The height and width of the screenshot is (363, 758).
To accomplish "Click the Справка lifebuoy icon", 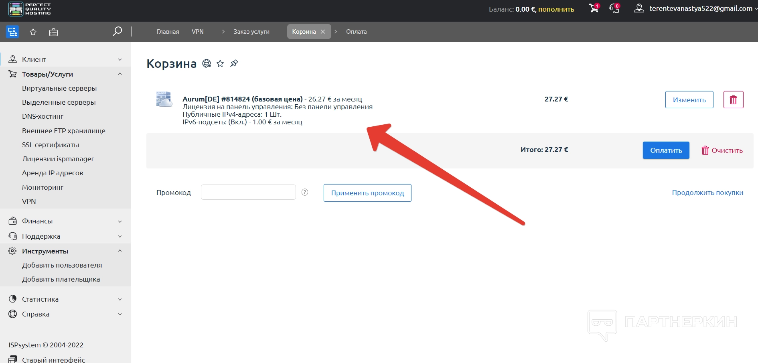I will [x=13, y=314].
